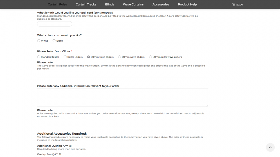Click the scroll-to-top arrow button
280x157 pixels.
pyautogui.click(x=270, y=147)
